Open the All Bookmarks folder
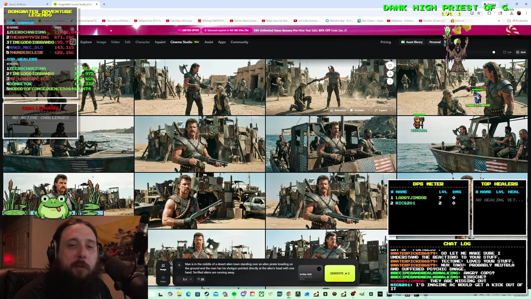 click(x=518, y=21)
